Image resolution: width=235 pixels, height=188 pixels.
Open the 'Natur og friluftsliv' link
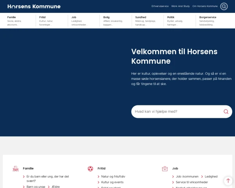coord(113,177)
